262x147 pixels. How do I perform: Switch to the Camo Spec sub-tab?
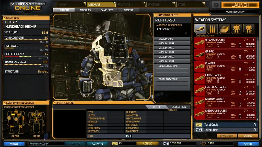click(x=107, y=10)
